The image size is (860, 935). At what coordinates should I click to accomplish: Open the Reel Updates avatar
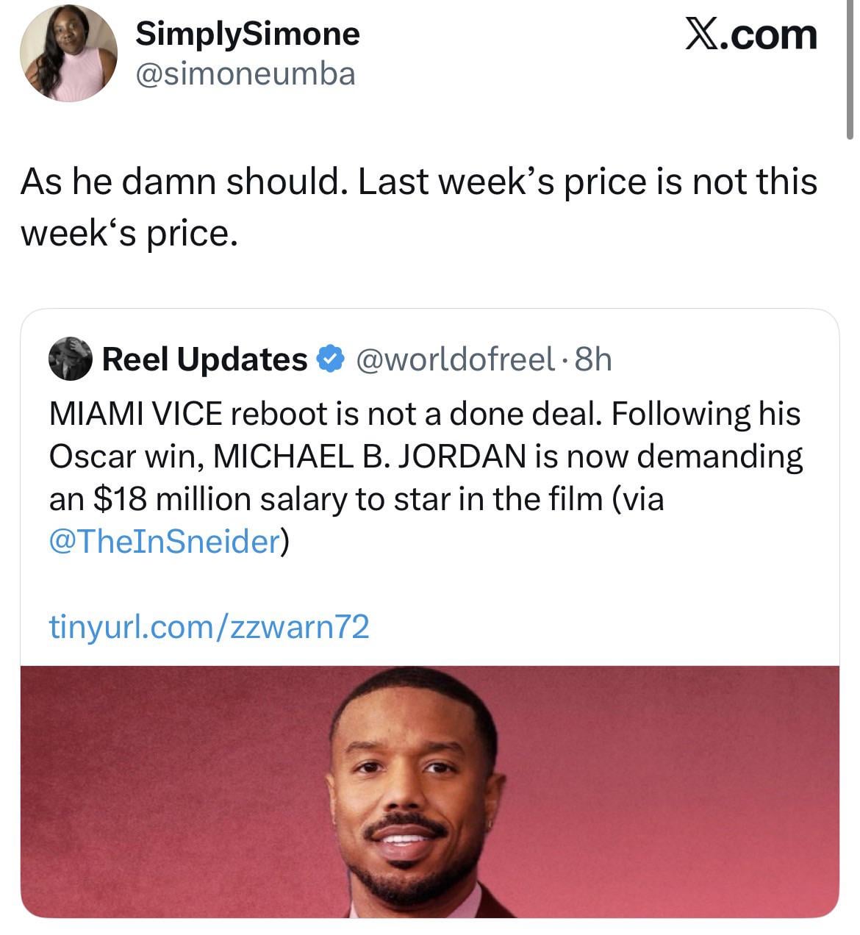click(70, 359)
